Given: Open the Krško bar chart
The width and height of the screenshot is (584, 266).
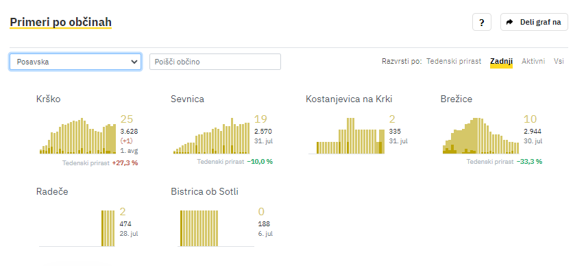Looking at the screenshot, I should (x=78, y=136).
